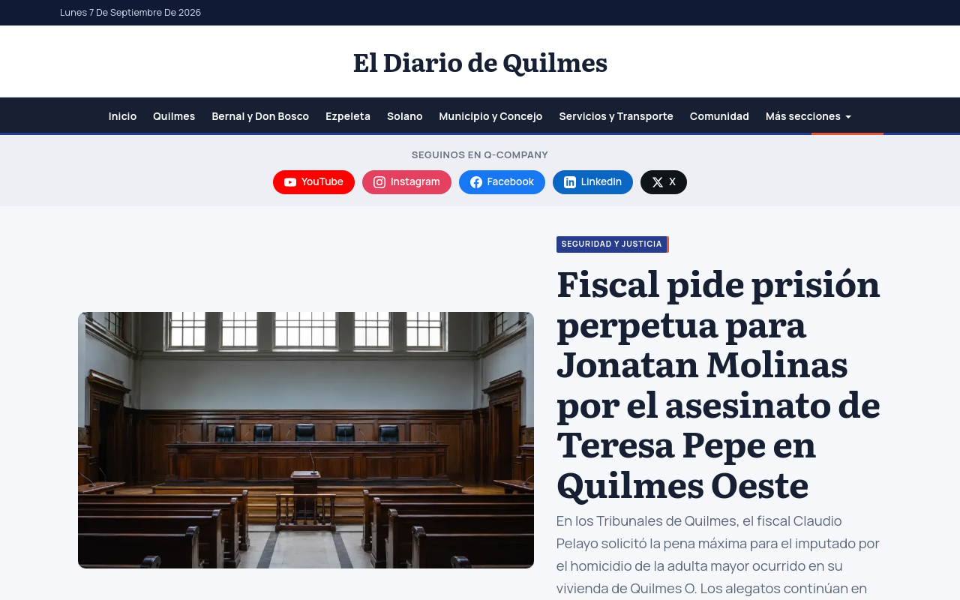960x600 pixels.
Task: Open the Fiscal pide prisión perpetua headline
Action: click(718, 384)
